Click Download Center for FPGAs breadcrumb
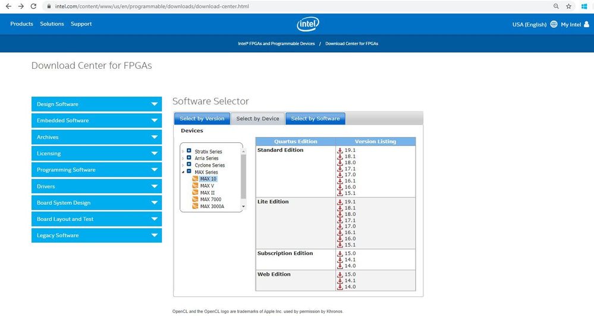Viewport: 594px width, 316px height. [x=351, y=44]
